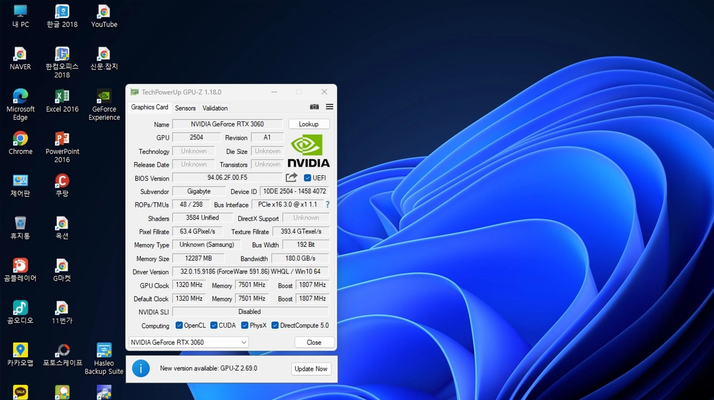Click the BIOS Version field 94.06.2F.00.F5
The image size is (714, 400).
pos(227,178)
